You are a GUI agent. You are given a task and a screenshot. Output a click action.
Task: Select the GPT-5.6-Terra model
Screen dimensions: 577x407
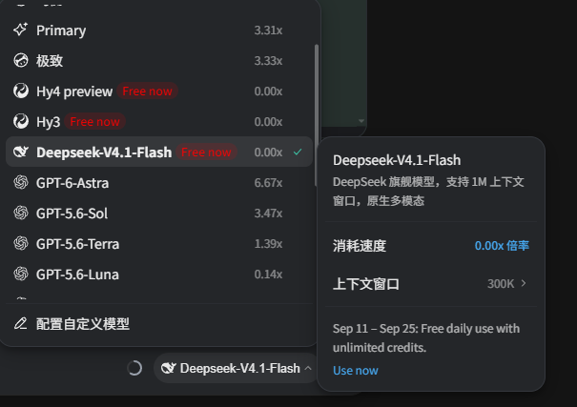coord(159,244)
